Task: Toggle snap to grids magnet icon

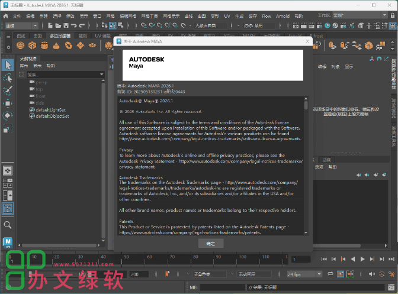Action: click(144, 25)
